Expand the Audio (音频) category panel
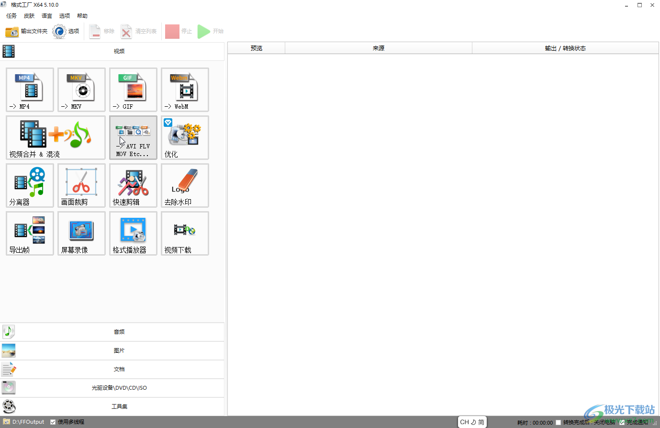The height and width of the screenshot is (428, 660). [x=112, y=332]
